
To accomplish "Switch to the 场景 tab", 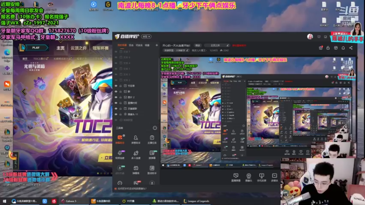I will point(147,45).
